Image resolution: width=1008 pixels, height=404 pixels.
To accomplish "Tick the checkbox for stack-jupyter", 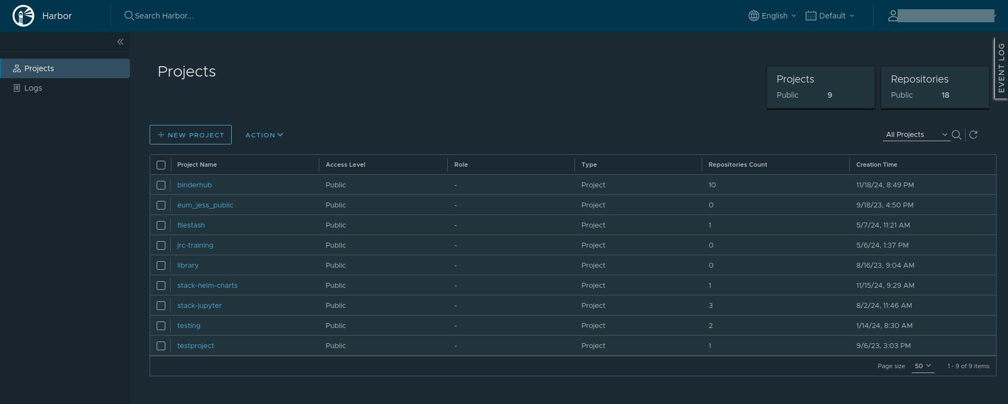I will (161, 306).
